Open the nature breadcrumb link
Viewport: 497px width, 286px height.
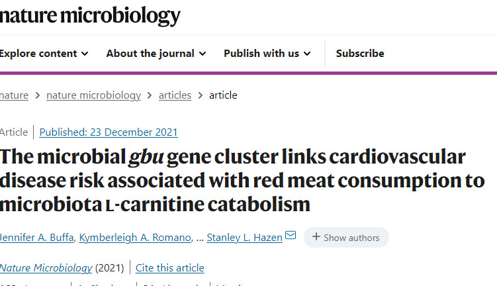click(14, 95)
